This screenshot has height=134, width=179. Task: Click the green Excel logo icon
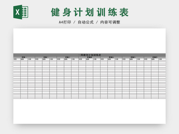pyautogui.click(x=21, y=12)
